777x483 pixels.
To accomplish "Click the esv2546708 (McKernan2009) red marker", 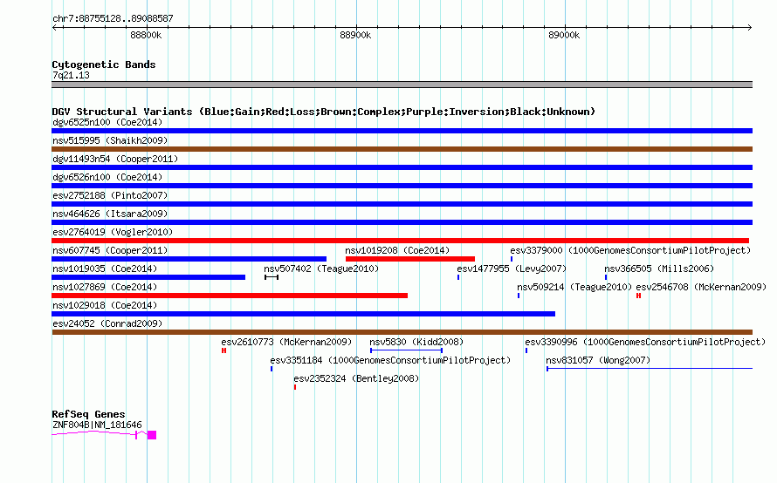I will pyautogui.click(x=639, y=296).
